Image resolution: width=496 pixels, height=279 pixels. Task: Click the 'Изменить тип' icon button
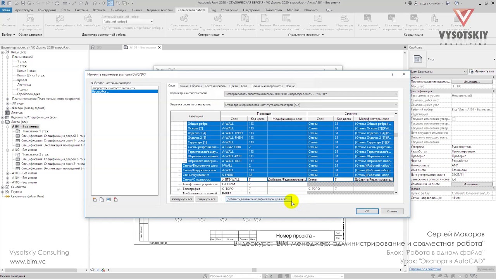482,71
